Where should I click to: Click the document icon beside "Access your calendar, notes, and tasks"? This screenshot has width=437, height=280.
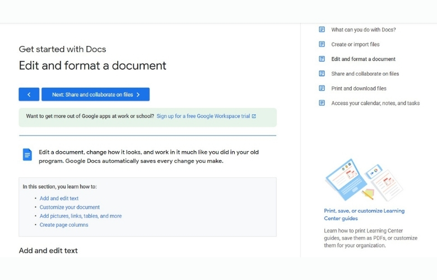[x=322, y=103]
